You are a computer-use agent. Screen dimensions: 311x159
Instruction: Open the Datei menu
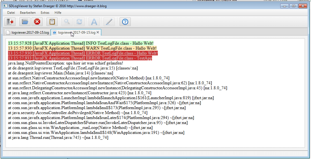11,12
